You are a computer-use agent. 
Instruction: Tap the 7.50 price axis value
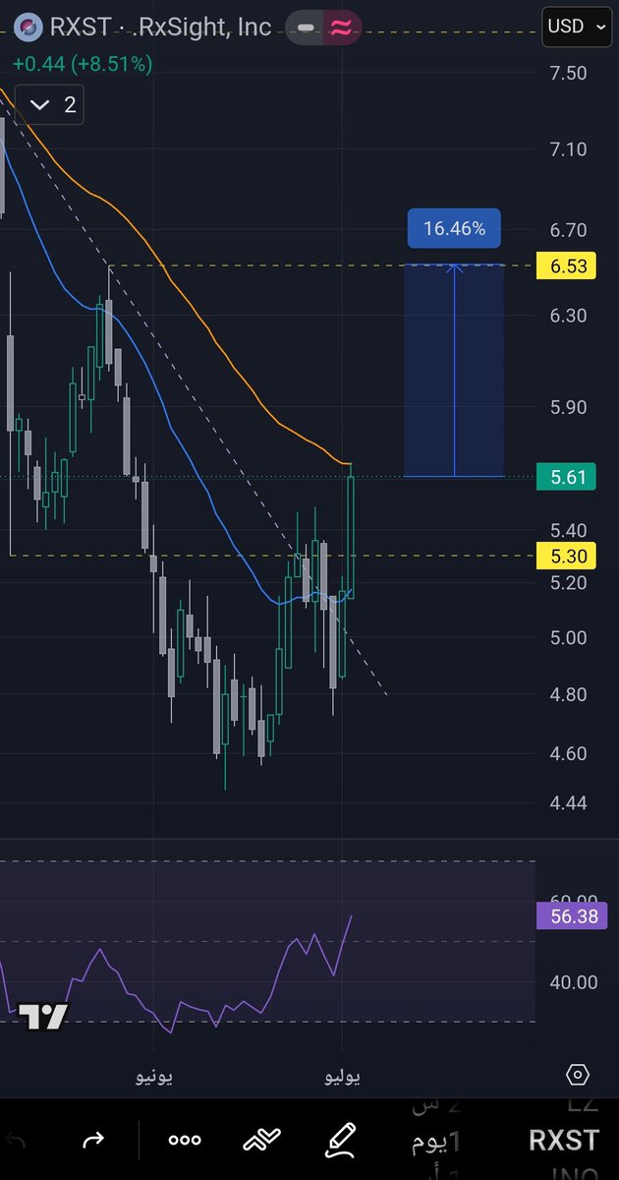click(568, 73)
